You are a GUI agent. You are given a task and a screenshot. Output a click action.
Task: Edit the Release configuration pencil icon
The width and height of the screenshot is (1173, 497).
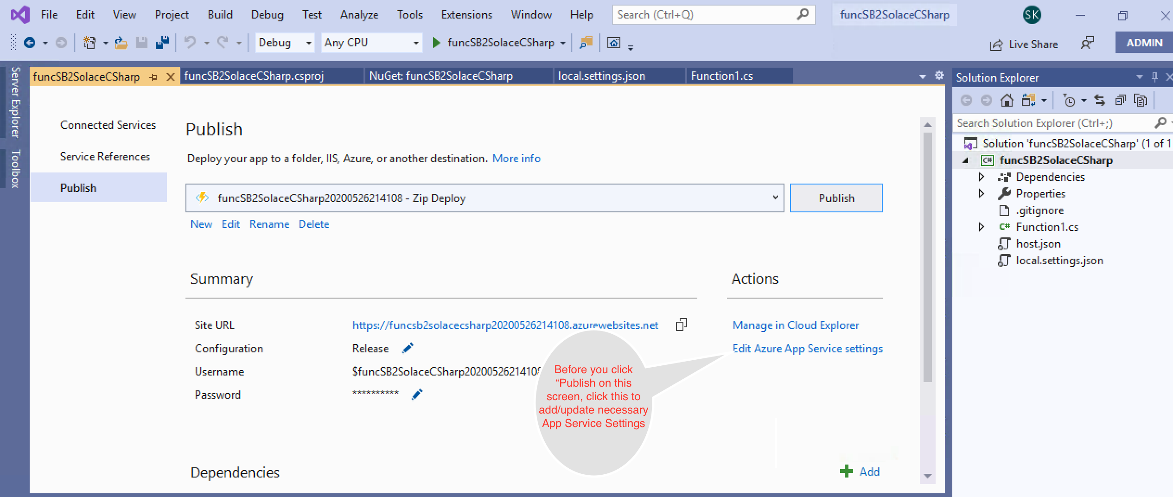tap(408, 348)
